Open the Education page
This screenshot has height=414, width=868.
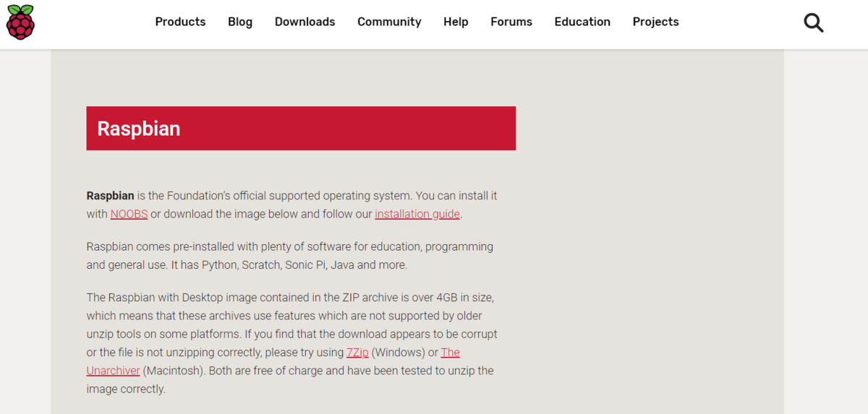point(582,22)
